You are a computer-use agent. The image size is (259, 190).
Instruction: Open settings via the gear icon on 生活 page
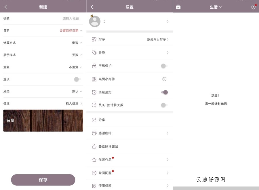253,7
